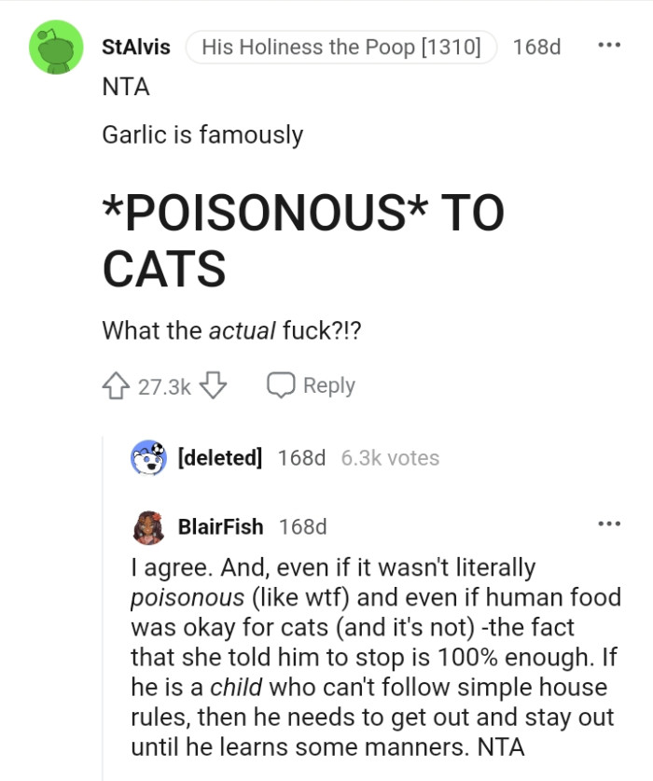Viewport: 653px width, 781px height.
Task: Click StAlvis's green snoo avatar
Action: point(54,47)
